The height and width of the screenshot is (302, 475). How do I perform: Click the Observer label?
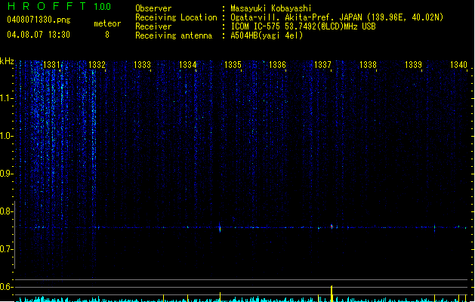(x=153, y=8)
